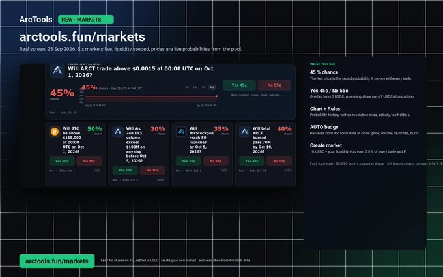Select the 1W chart range tab
443x277 pixels.
[x=195, y=87]
